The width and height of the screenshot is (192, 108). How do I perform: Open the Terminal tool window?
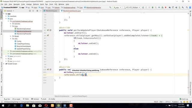pyautogui.click(x=35, y=99)
